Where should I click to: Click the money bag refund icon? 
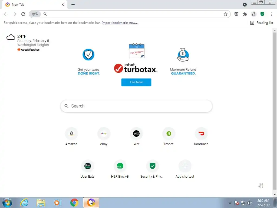(x=183, y=55)
